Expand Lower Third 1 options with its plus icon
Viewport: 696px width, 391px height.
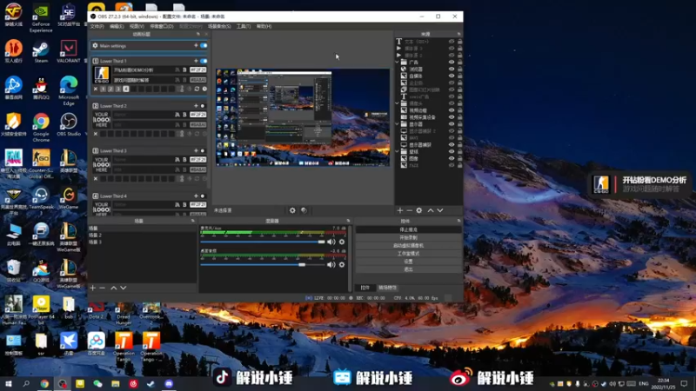pos(196,61)
